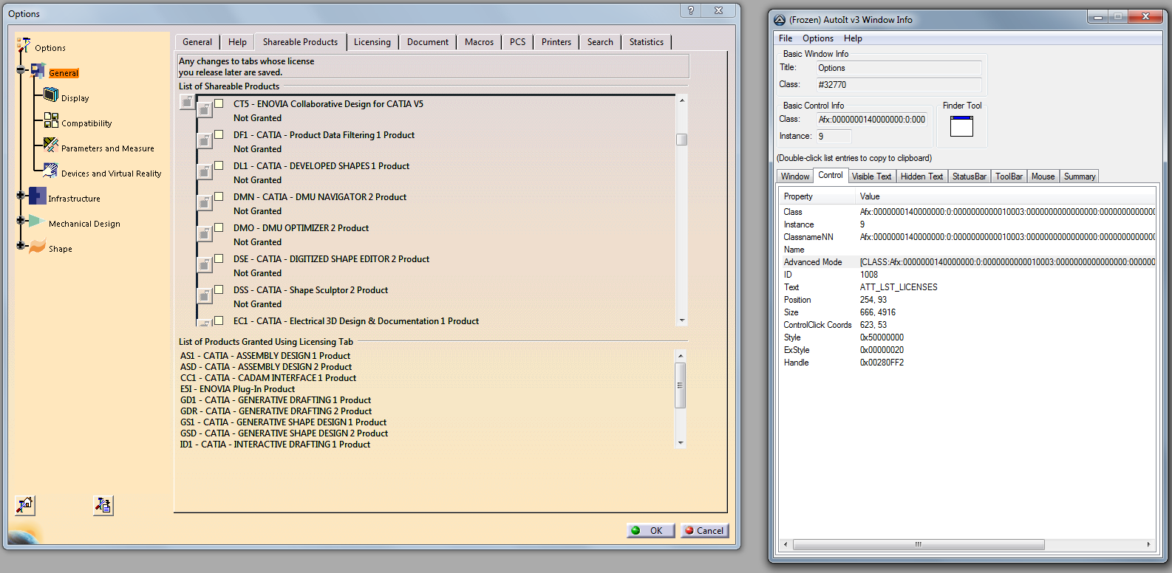This screenshot has height=573, width=1172.
Task: Click the right arrow of the AutoIt horizontal scrollbar
Action: click(x=1148, y=545)
